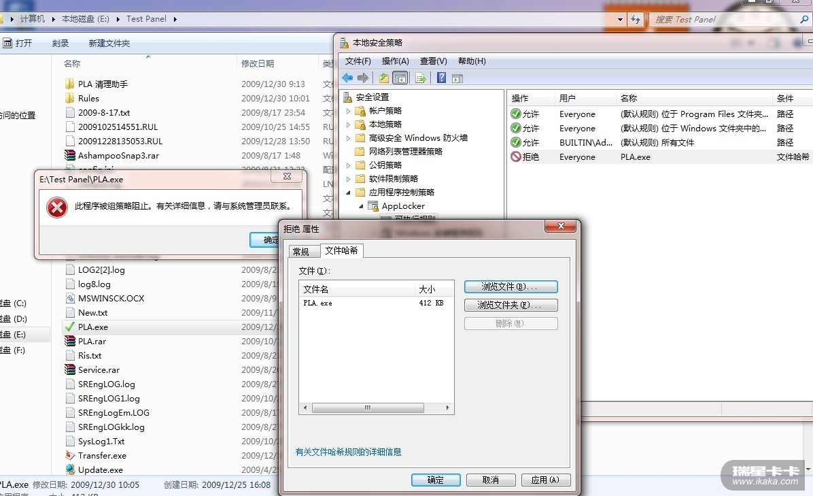Click 浏览文件夹(F)... button

tap(511, 305)
